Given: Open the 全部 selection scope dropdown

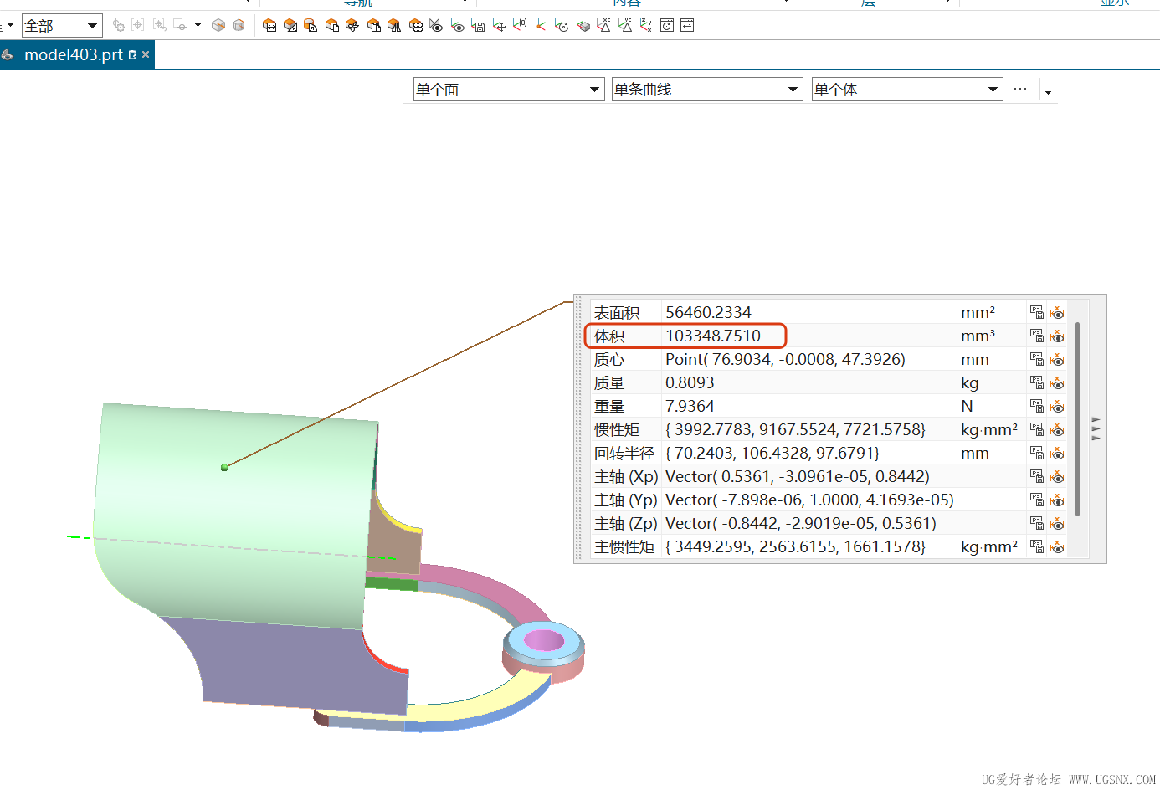Looking at the screenshot, I should click(x=90, y=25).
